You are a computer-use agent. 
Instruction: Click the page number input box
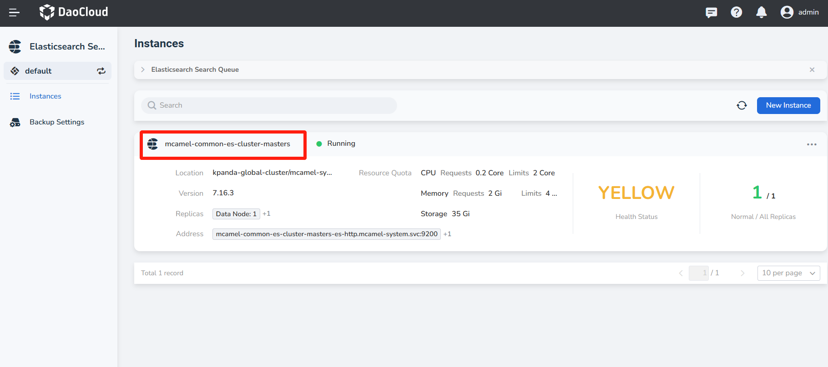pos(698,273)
